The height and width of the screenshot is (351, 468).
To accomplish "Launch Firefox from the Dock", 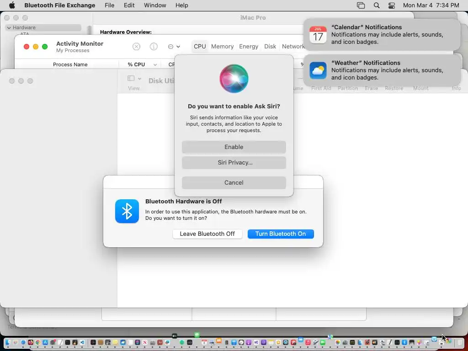I will 31,342.
